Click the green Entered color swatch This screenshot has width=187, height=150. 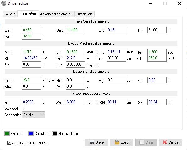[x=7, y=134]
